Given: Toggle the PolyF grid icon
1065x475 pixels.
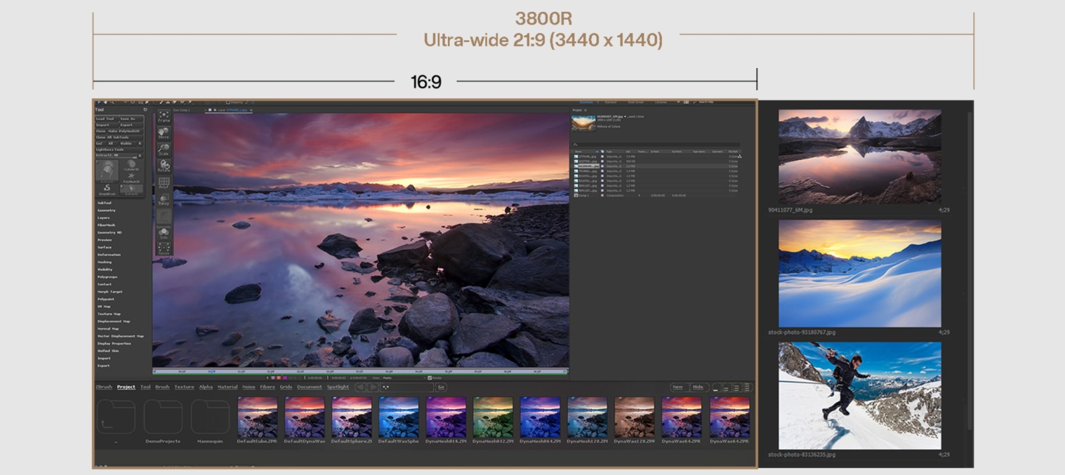Looking at the screenshot, I should point(164,182).
